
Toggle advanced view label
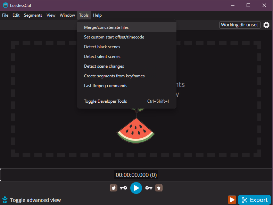coord(35,200)
